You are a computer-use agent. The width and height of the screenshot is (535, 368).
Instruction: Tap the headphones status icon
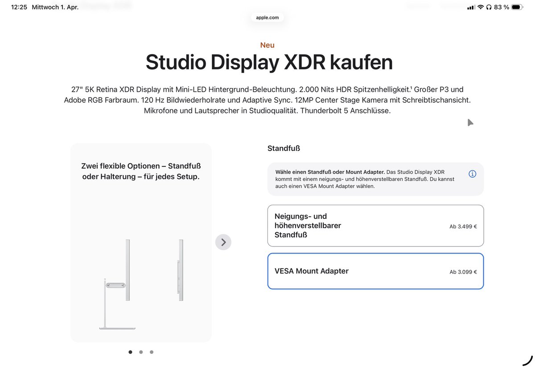(489, 7)
